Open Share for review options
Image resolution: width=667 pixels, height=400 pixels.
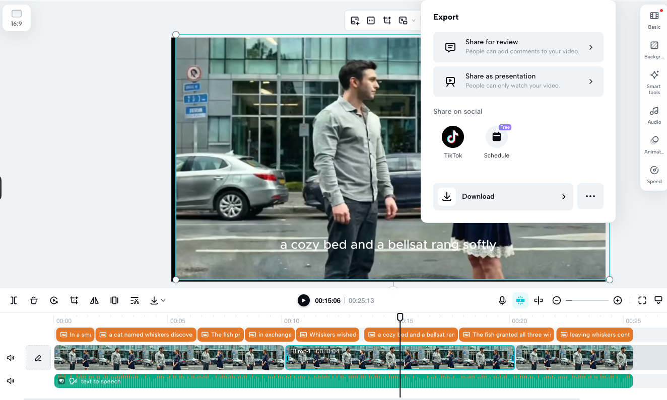click(518, 47)
